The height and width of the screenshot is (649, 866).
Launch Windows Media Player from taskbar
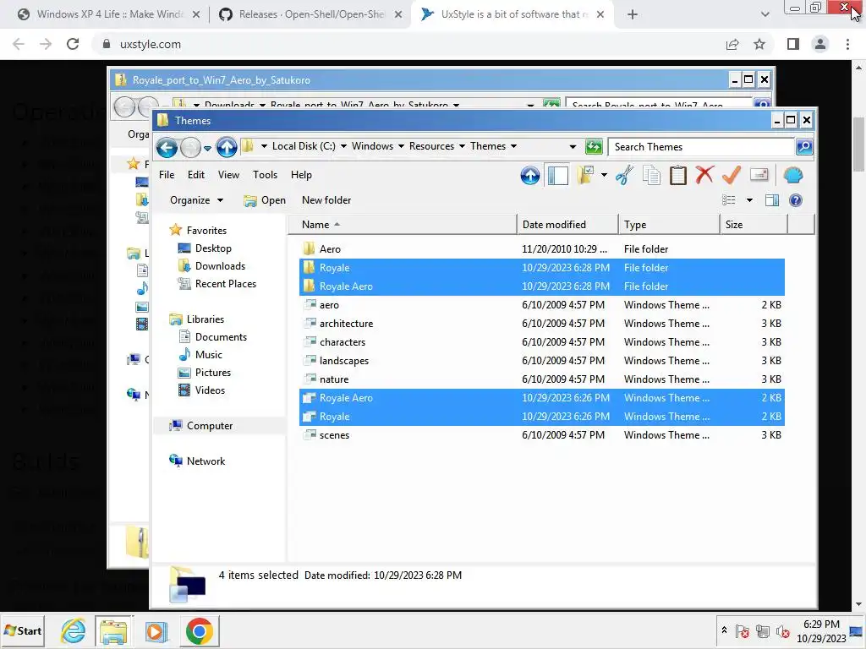coord(156,630)
